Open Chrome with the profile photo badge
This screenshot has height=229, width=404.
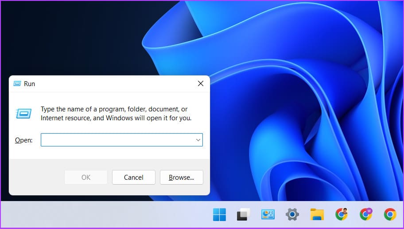pos(342,214)
